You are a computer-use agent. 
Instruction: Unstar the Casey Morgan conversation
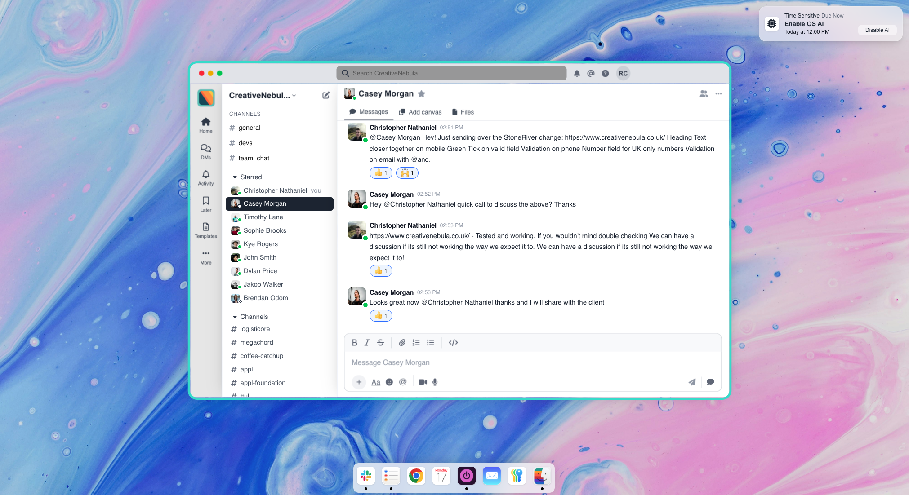[421, 93]
